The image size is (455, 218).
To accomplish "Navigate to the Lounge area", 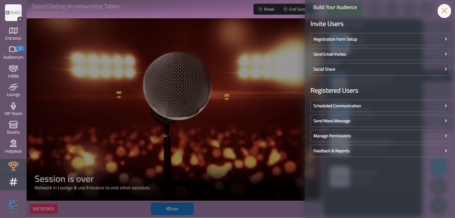I will point(13,90).
